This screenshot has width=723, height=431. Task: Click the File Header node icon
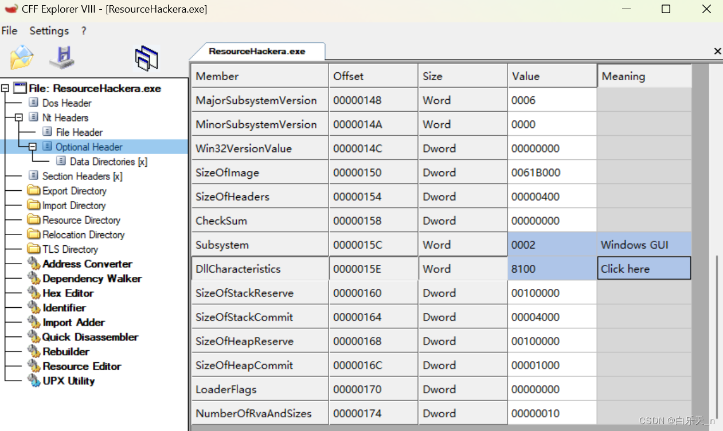(x=48, y=132)
